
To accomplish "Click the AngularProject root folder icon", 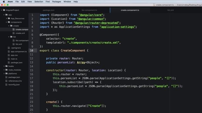I will [4, 10].
